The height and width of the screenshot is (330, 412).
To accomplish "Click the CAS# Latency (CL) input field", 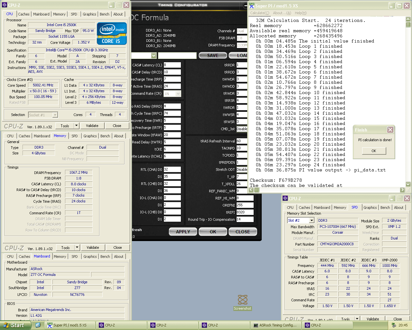I will (172, 65).
